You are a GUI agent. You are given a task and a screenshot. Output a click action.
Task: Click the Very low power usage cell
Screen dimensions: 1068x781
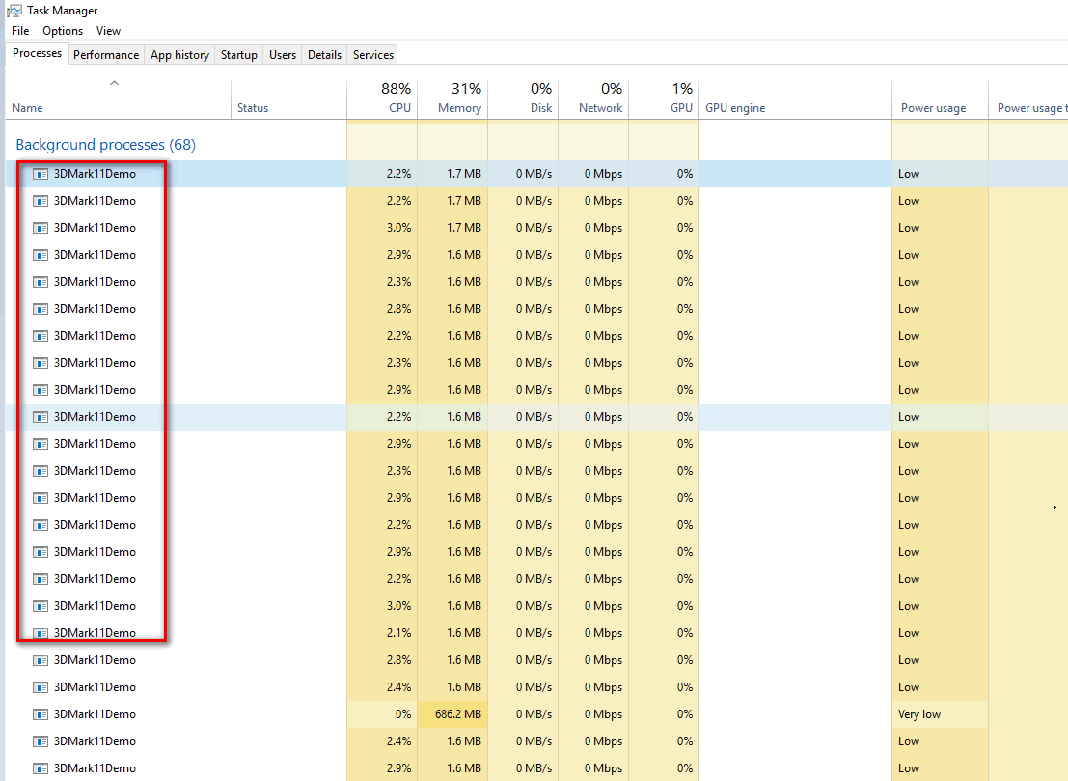(x=940, y=714)
